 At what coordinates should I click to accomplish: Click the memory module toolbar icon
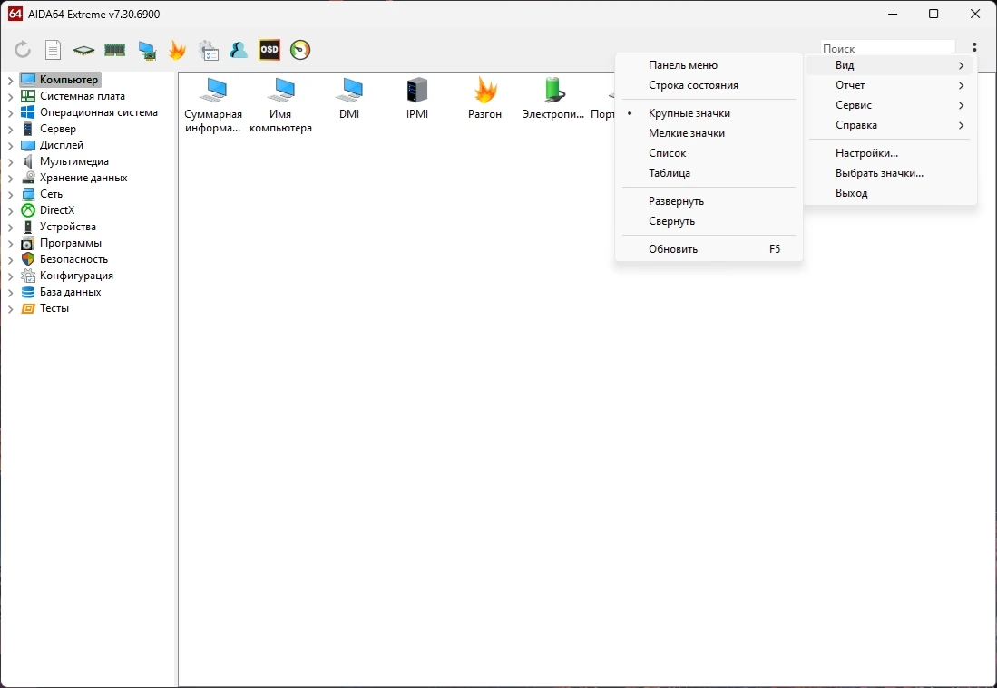point(114,50)
